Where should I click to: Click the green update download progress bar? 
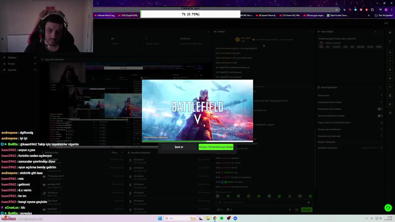click(x=197, y=142)
